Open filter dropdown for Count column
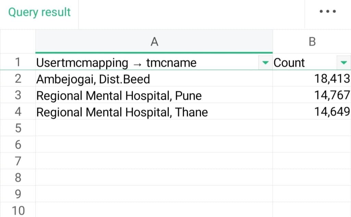 point(343,63)
